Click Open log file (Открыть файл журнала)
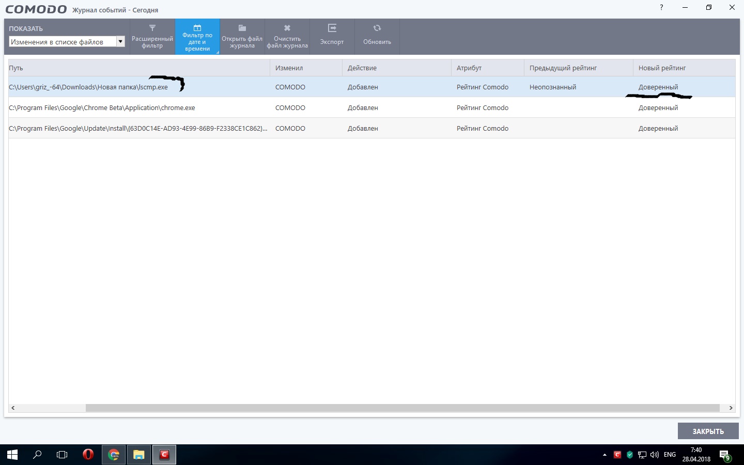Viewport: 744px width, 465px height. pos(242,37)
